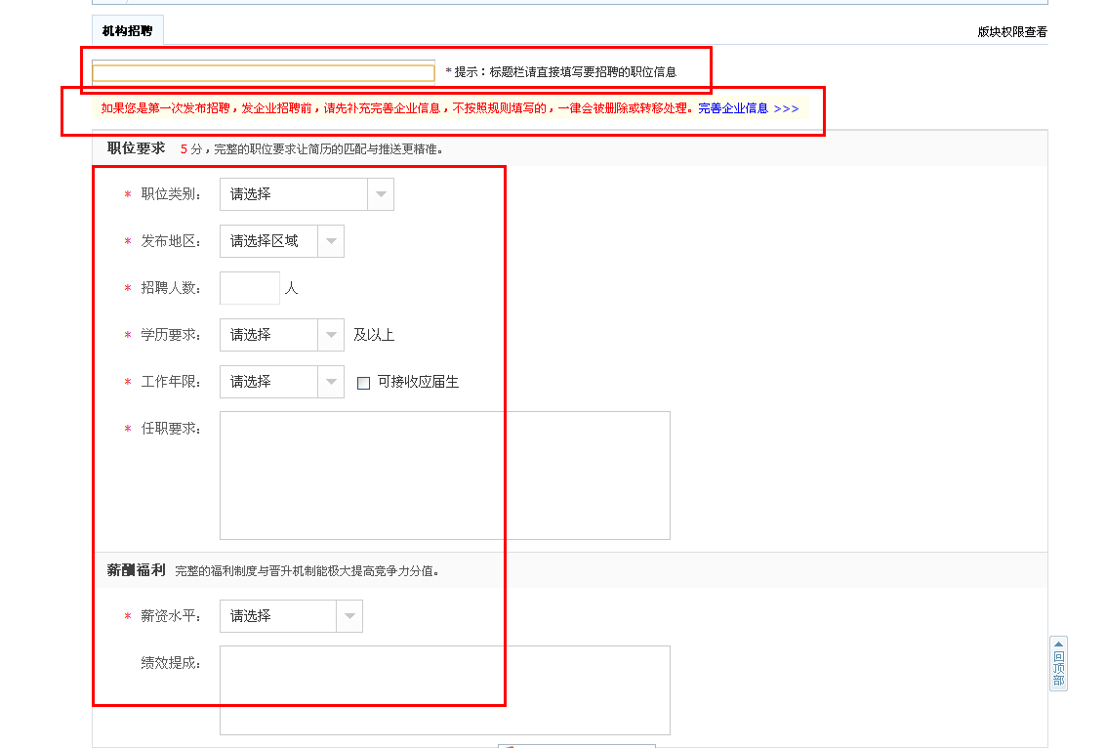Click into the 绩效提成 text area
This screenshot has width=1106, height=748.
point(445,690)
